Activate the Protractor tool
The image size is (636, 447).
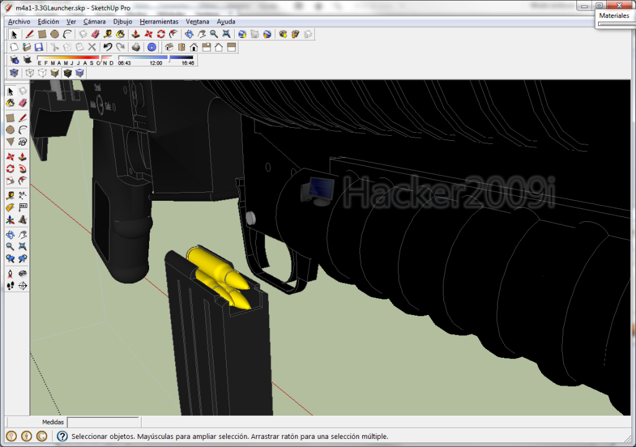[10, 207]
